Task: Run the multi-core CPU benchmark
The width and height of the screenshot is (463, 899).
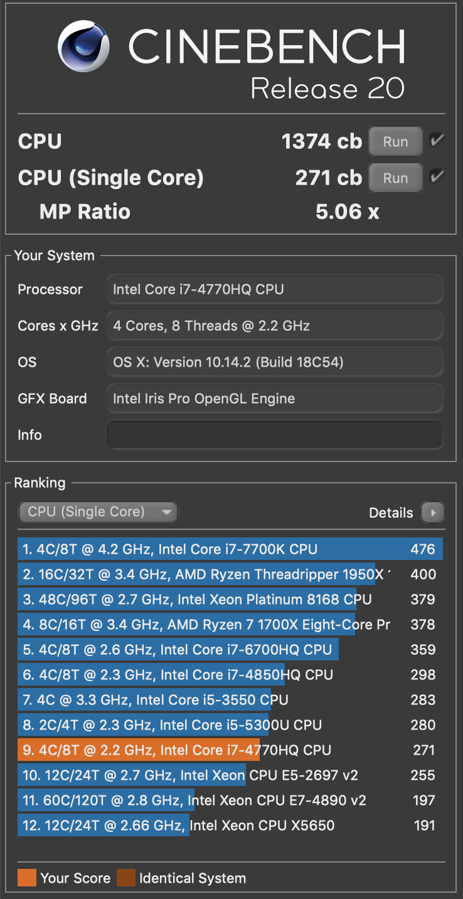Action: point(396,142)
